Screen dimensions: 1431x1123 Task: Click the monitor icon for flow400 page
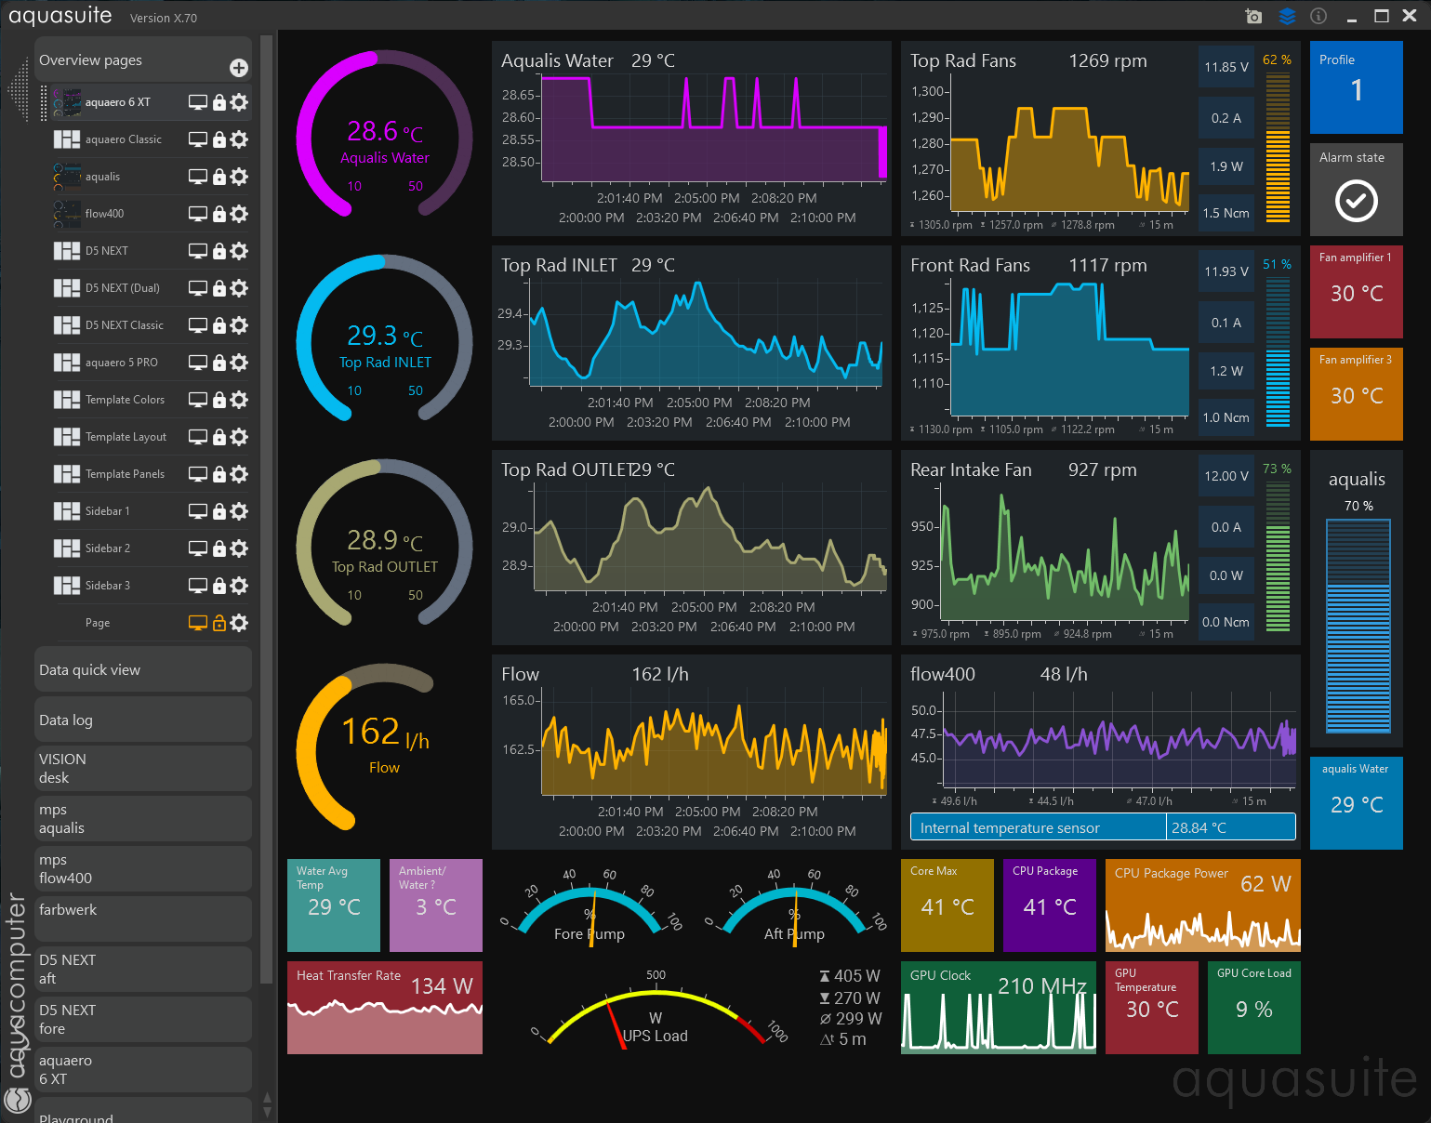[198, 214]
